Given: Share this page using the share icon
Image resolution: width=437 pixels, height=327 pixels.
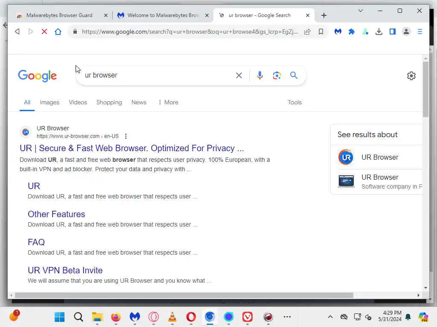Looking at the screenshot, I should click(x=307, y=32).
